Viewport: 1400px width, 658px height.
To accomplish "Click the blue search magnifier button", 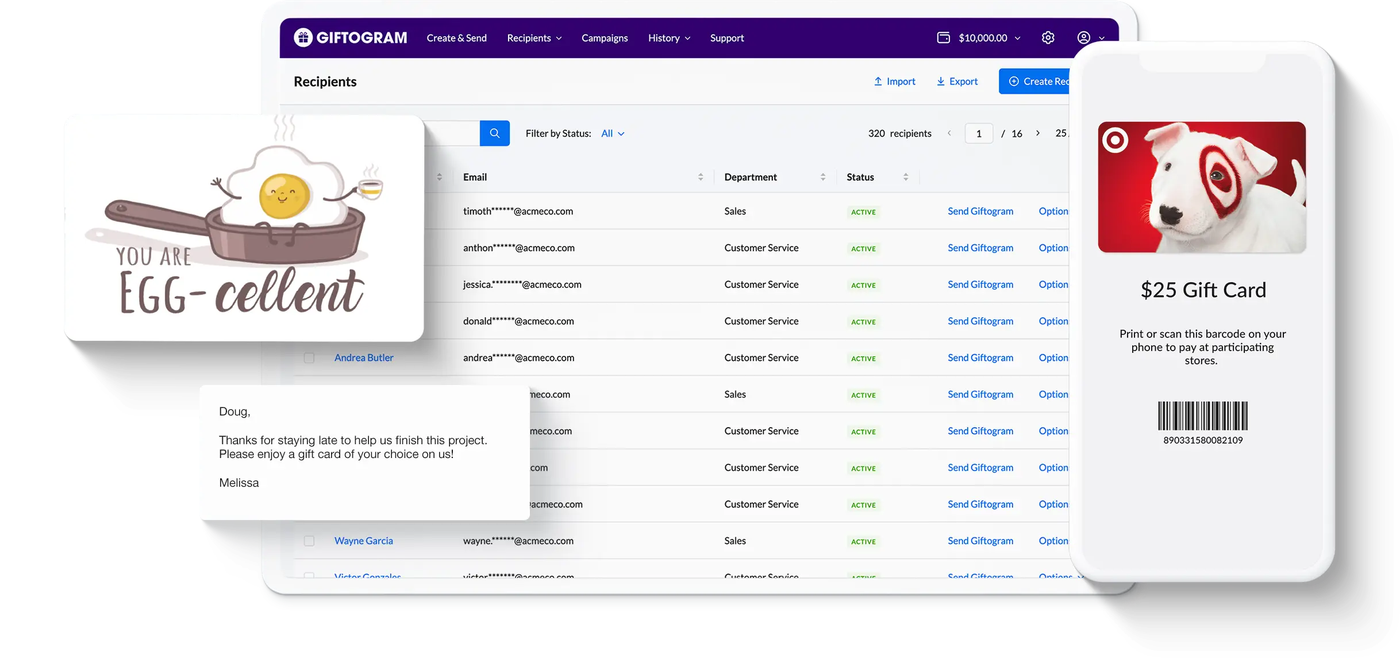I will 494,133.
